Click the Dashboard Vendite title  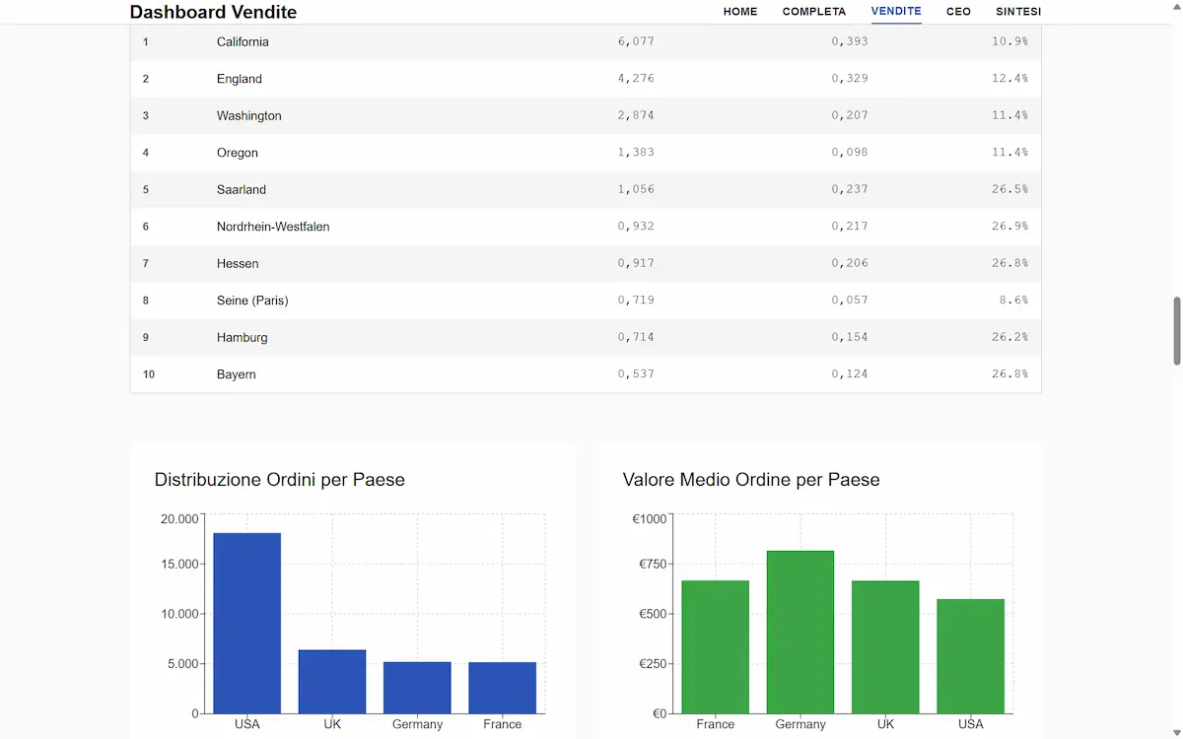213,12
